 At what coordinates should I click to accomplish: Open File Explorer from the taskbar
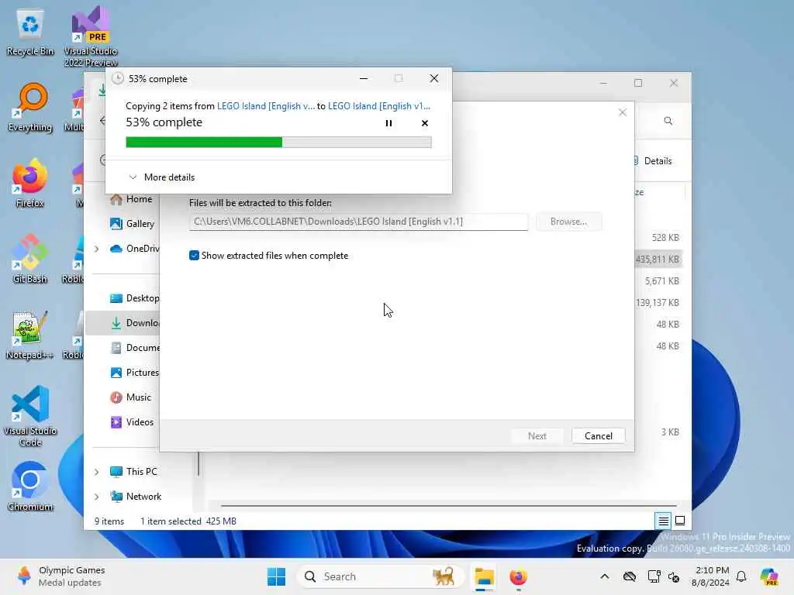484,576
